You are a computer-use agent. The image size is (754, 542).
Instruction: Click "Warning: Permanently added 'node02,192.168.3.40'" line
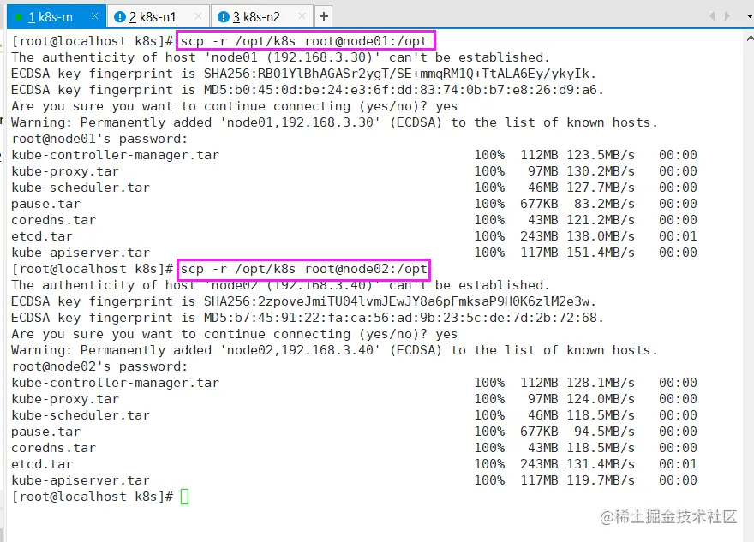coord(335,350)
